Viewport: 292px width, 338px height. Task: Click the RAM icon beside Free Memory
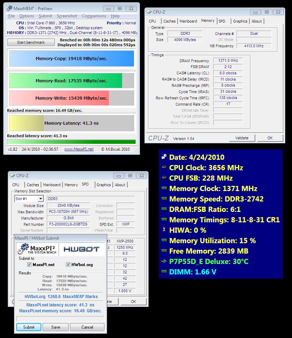[164, 250]
